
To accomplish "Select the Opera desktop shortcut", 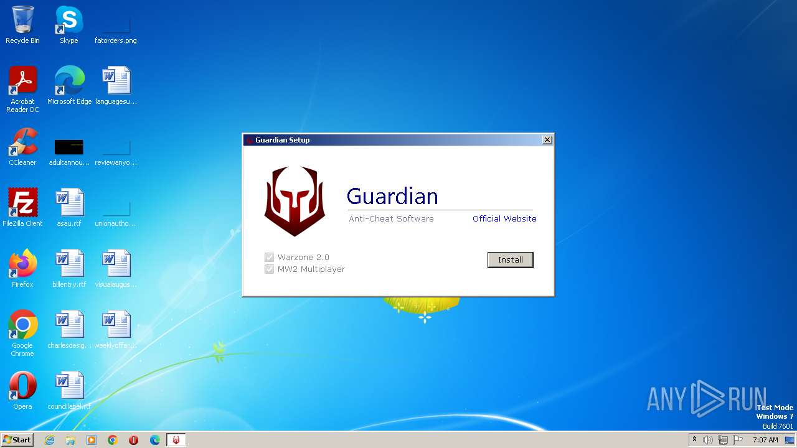I will point(22,391).
